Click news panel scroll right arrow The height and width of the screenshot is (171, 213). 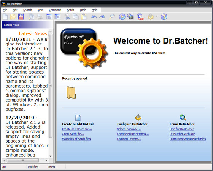(46, 160)
